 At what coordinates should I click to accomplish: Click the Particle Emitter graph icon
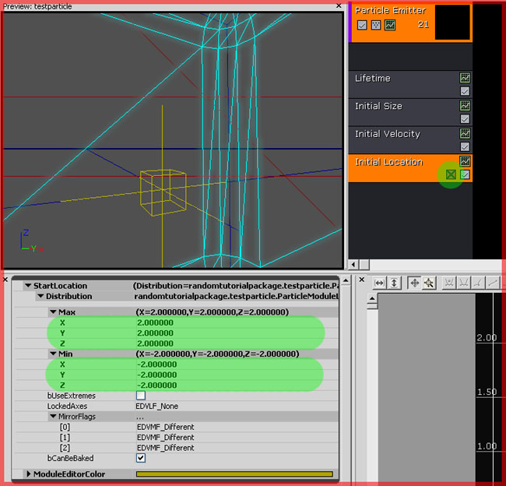390,25
